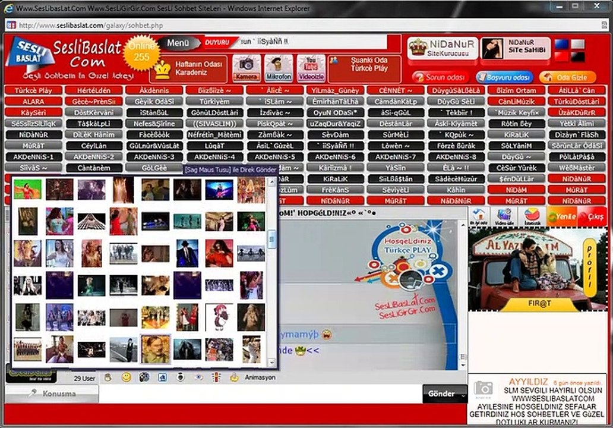Toggle the Konusma talk button
613x428 pixels.
(52, 394)
